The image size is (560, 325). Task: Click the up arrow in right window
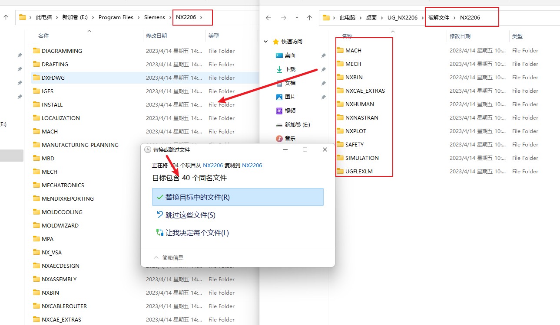309,18
